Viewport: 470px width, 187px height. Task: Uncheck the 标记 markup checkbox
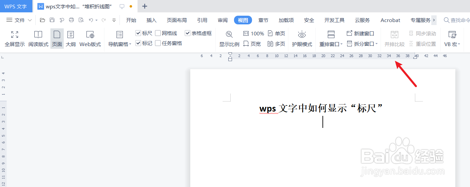pos(138,43)
